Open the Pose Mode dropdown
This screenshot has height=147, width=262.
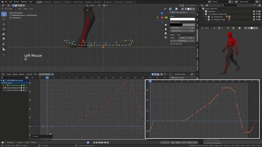point(9,9)
